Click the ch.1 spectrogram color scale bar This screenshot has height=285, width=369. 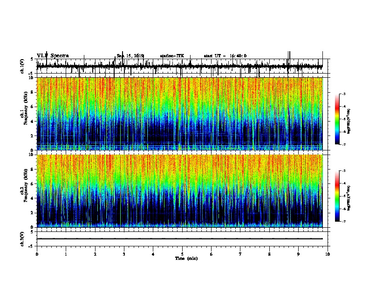pos(337,119)
